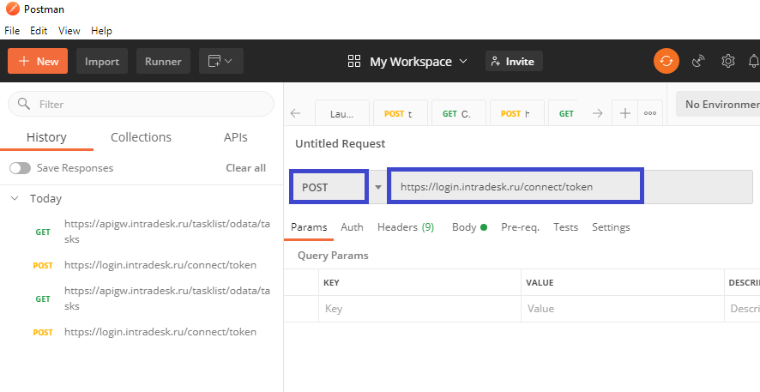Select the Lau... launchpad tab
This screenshot has width=760, height=392.
pos(342,113)
